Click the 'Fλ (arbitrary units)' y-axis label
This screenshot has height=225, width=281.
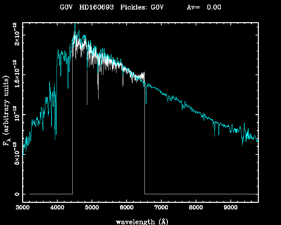(x=7, y=111)
